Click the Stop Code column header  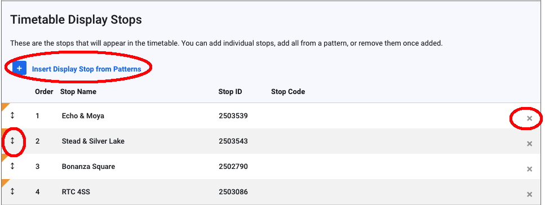click(x=288, y=92)
